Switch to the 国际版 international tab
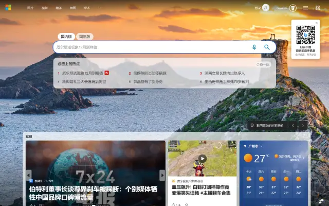 (x=85, y=37)
